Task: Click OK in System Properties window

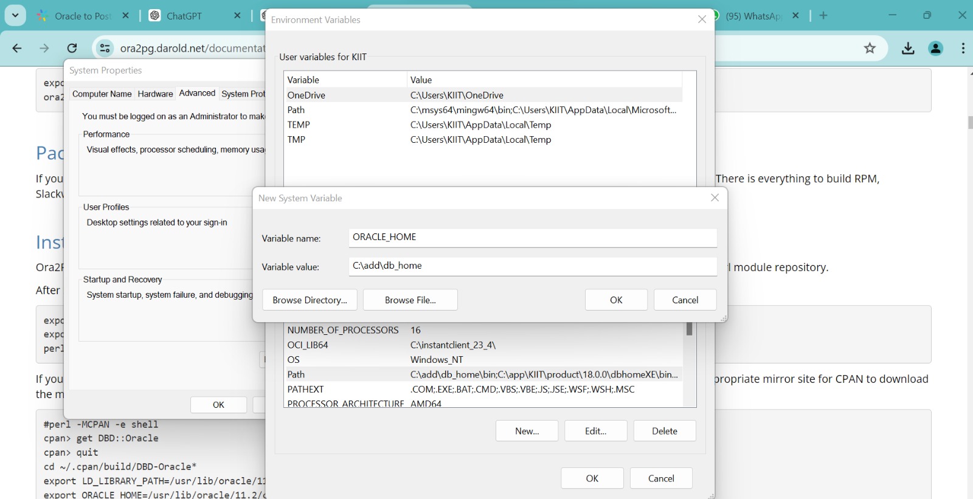Action: (x=218, y=405)
